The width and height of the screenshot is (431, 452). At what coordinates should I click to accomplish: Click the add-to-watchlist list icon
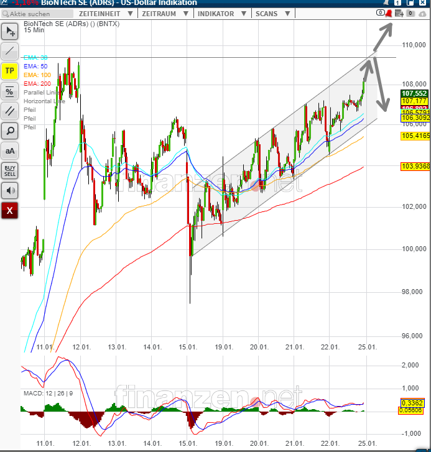coord(399,13)
